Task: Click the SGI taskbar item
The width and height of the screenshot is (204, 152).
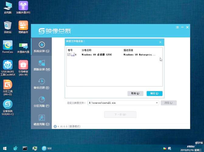Action: click(x=47, y=148)
